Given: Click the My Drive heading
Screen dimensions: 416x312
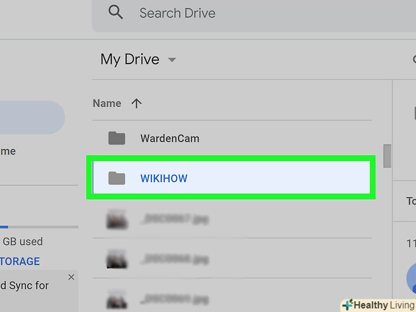Looking at the screenshot, I should pos(130,59).
